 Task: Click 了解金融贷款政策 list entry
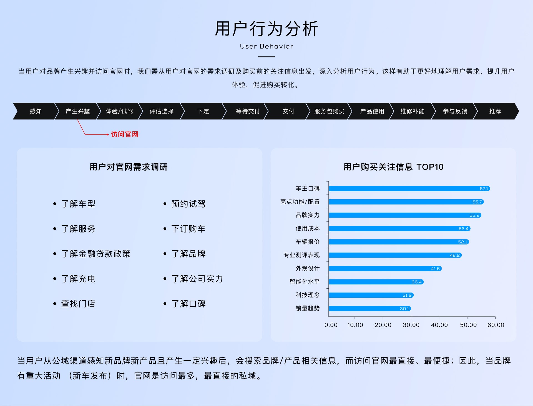[95, 254]
